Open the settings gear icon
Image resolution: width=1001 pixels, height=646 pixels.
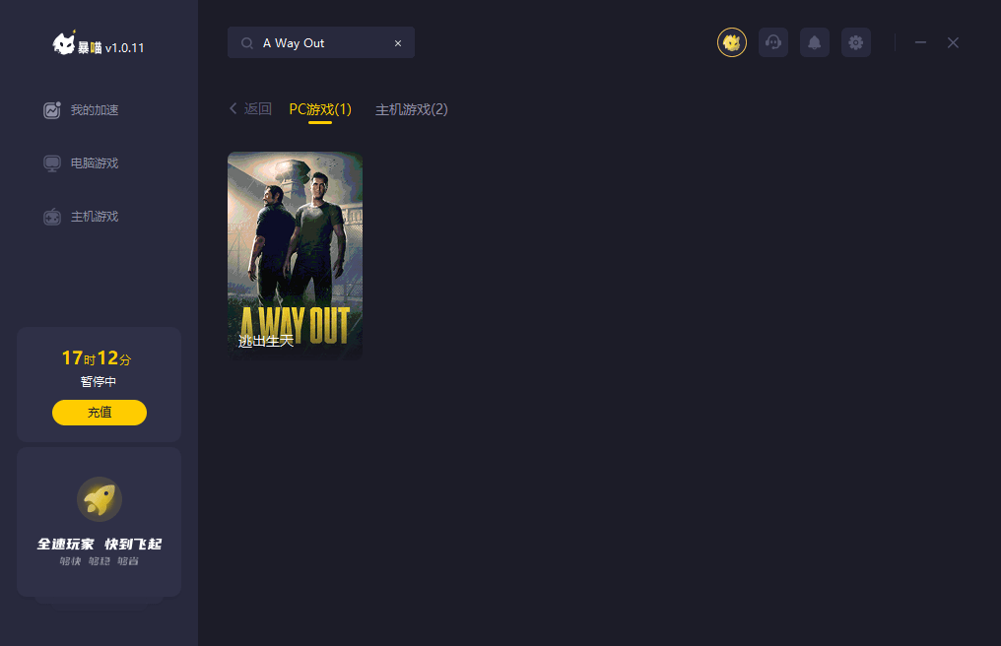[x=856, y=42]
